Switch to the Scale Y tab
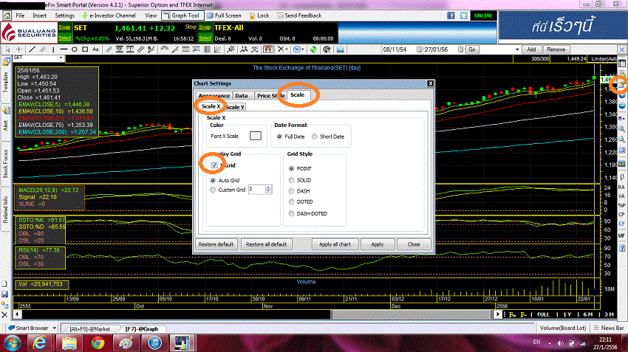The height and width of the screenshot is (352, 628). pos(235,107)
